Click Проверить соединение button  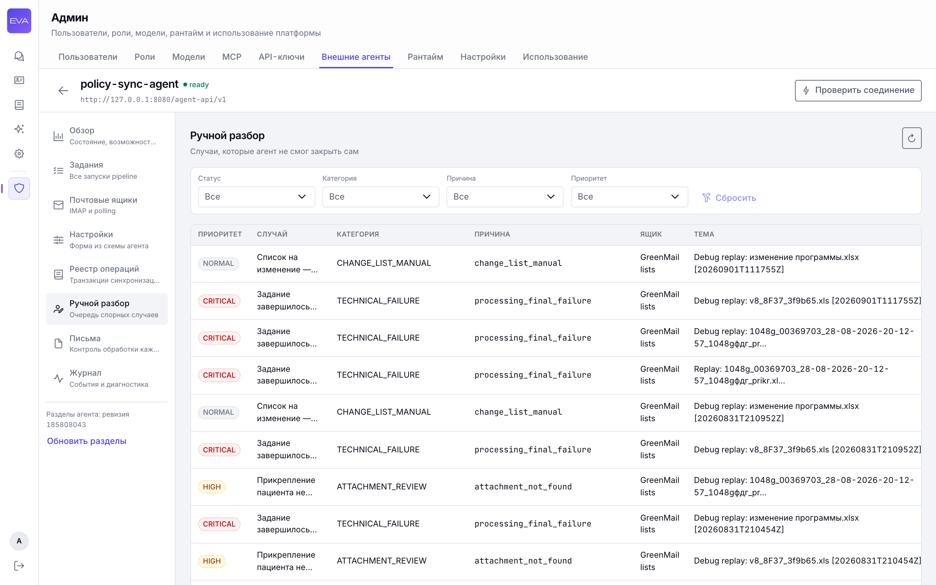point(858,91)
